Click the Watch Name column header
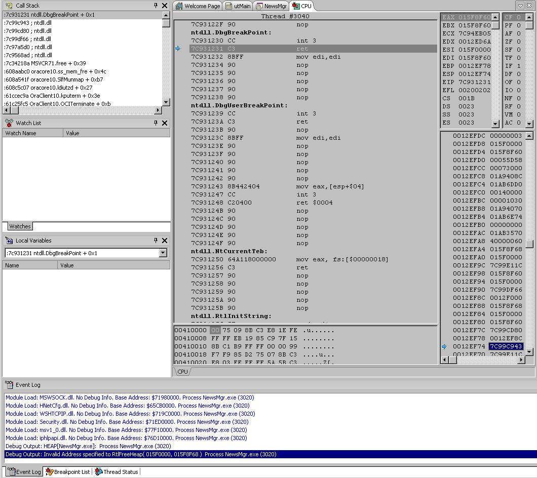The width and height of the screenshot is (537, 478). pyautogui.click(x=33, y=133)
